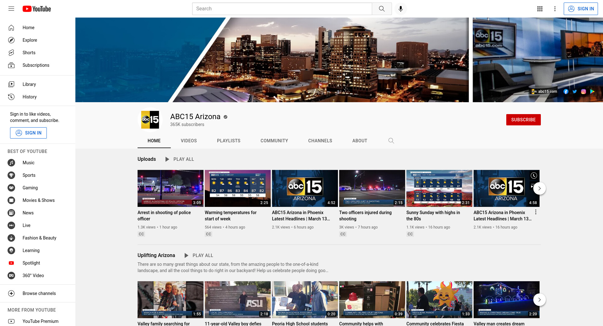Open the channel's Instagram link icon
603x326 pixels.
pyautogui.click(x=584, y=92)
